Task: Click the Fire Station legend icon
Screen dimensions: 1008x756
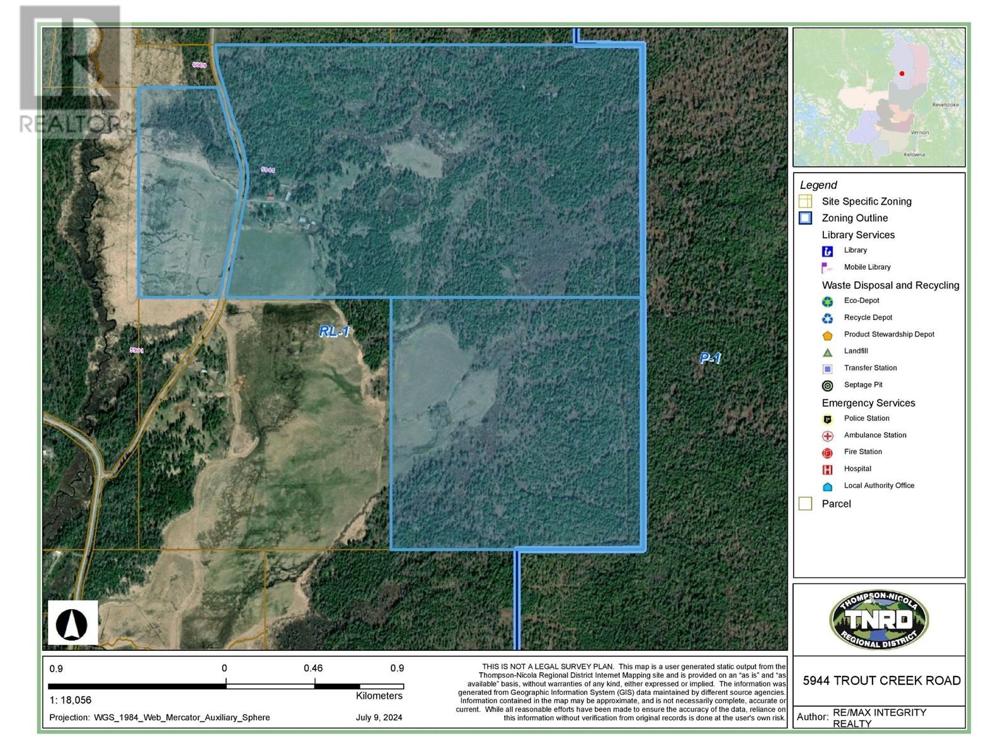Action: point(827,452)
